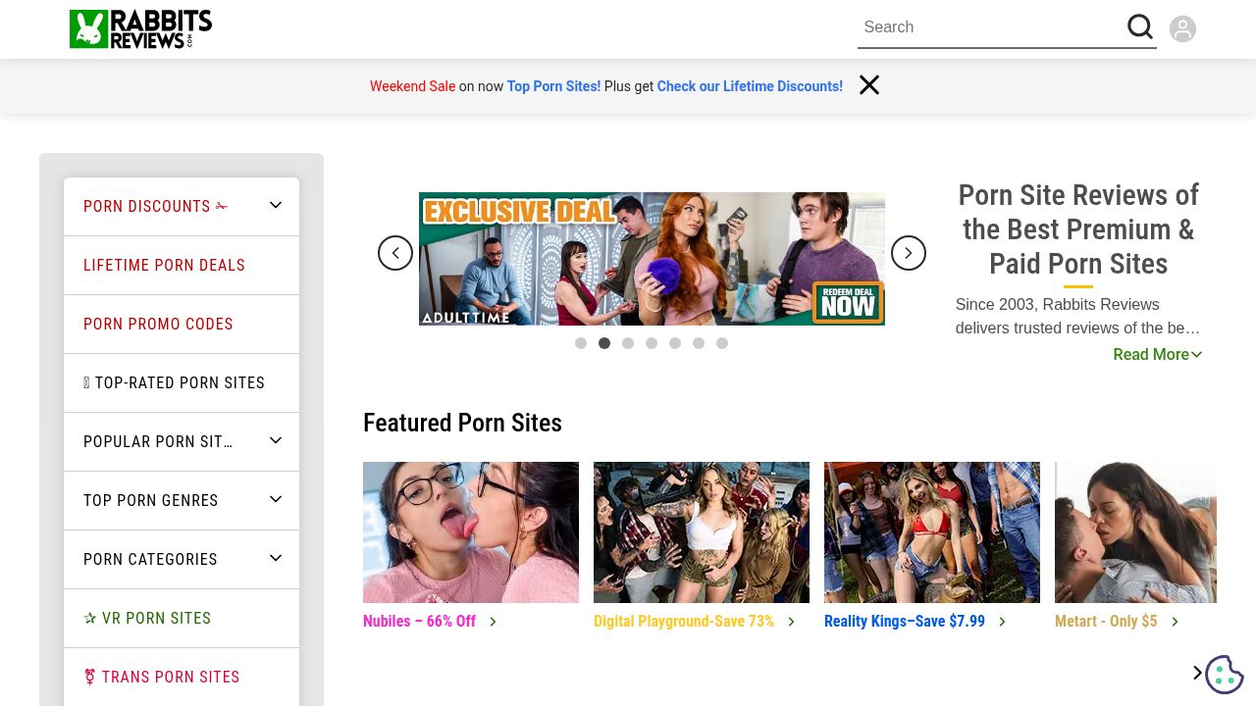This screenshot has height=706, width=1256.
Task: Focus the Search input field
Action: (x=991, y=27)
